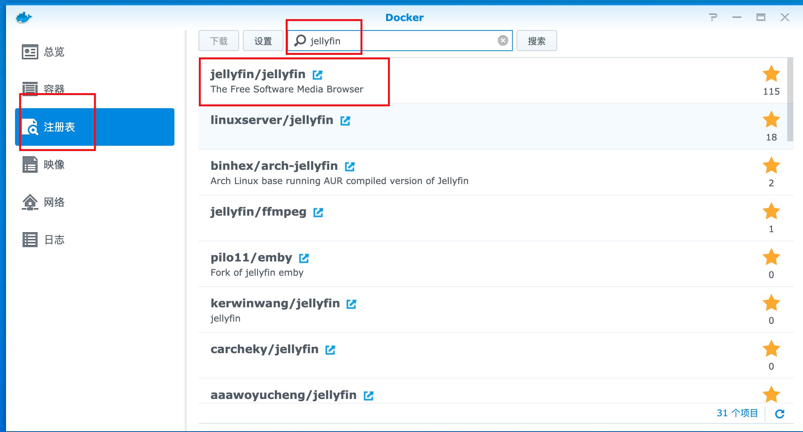The width and height of the screenshot is (803, 432).
Task: Open external link icon for jellyfin/ffmpeg
Action: pos(318,212)
